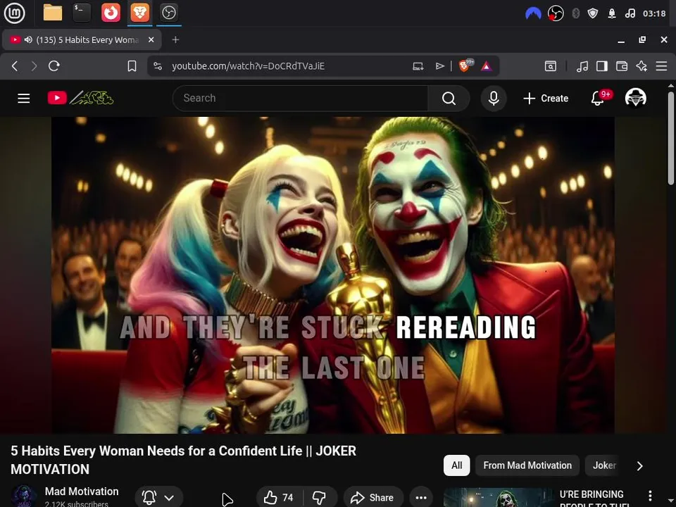Click the OBS recording tray icon
Screen dimensions: 676x507
point(556,13)
